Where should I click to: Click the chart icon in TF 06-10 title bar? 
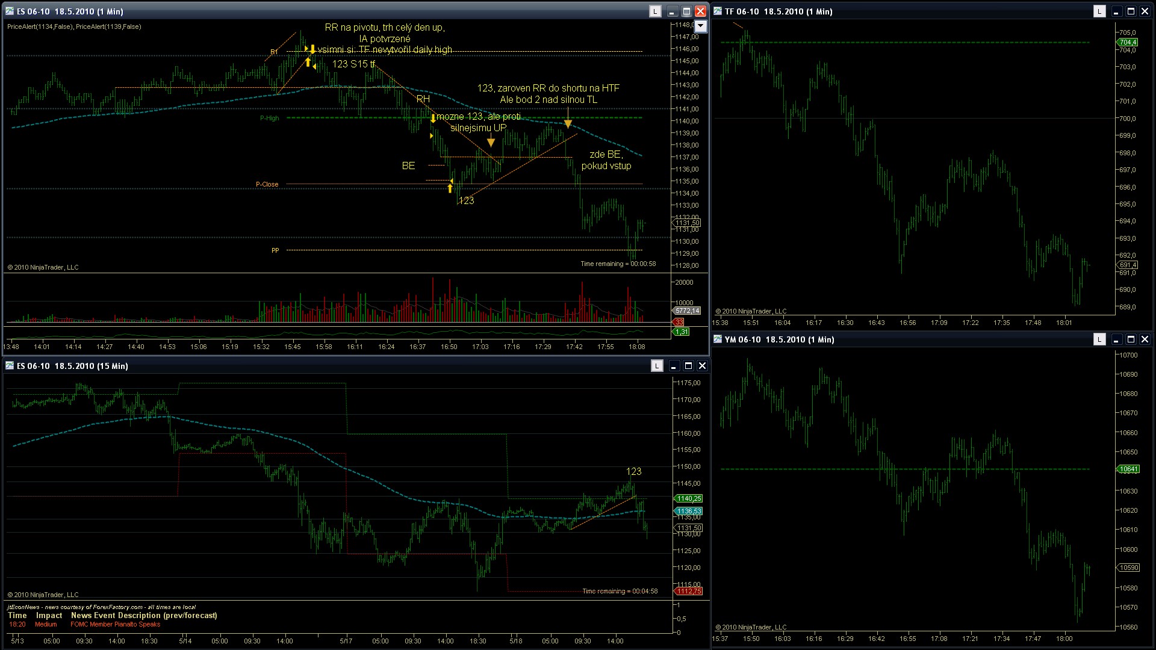(x=718, y=11)
